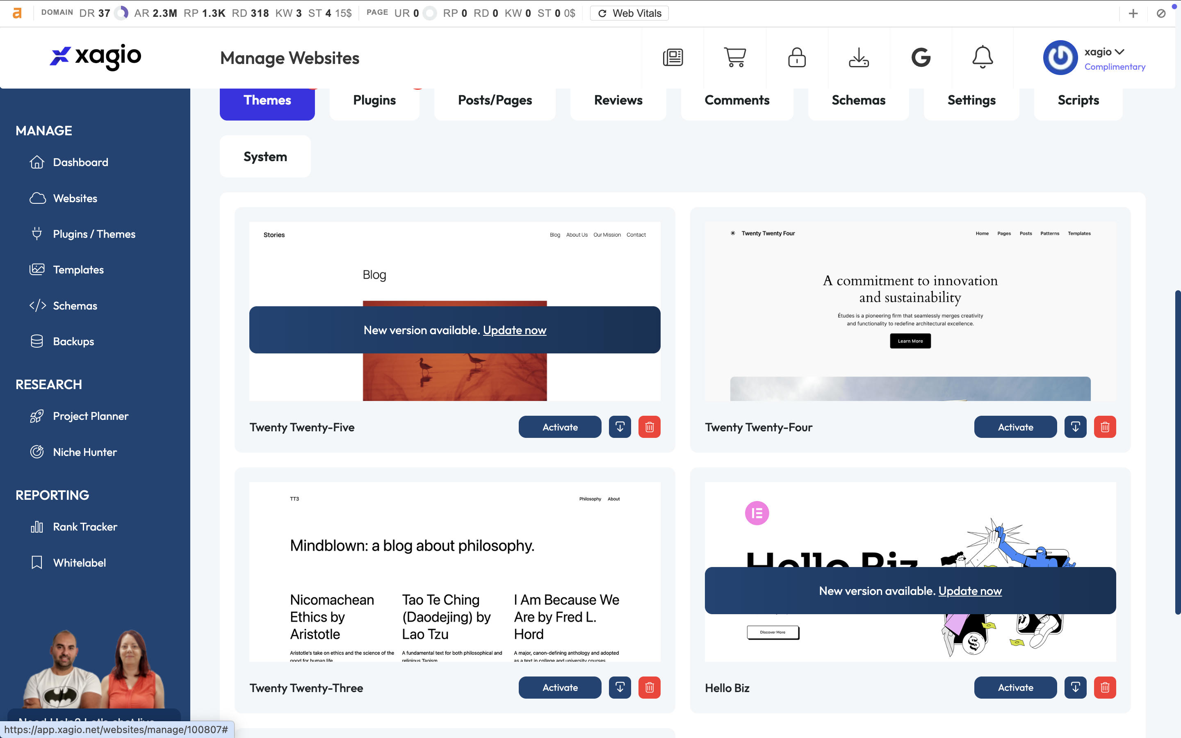Download the Twenty Twenty-Three theme
The image size is (1181, 738).
point(620,687)
